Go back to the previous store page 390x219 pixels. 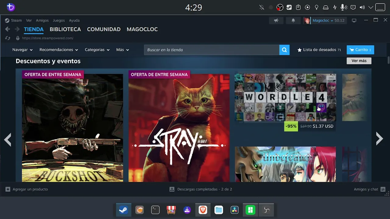point(8,29)
